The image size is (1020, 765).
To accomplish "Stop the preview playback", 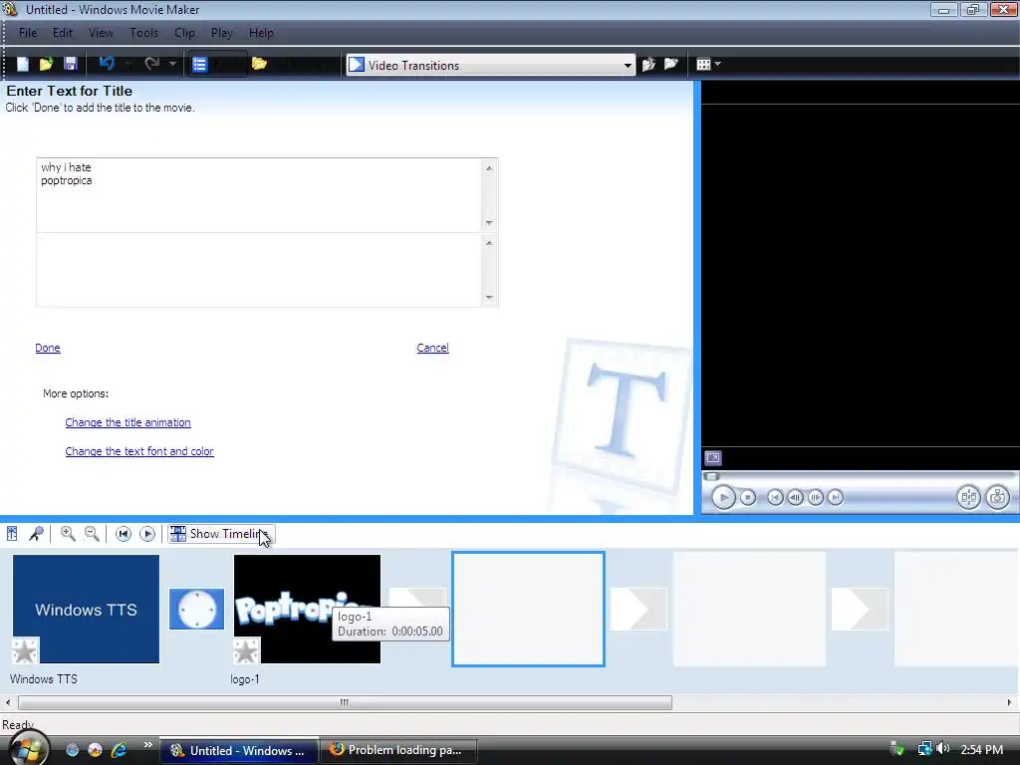I will pos(748,498).
